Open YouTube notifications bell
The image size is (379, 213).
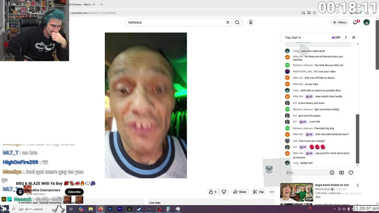[355, 22]
